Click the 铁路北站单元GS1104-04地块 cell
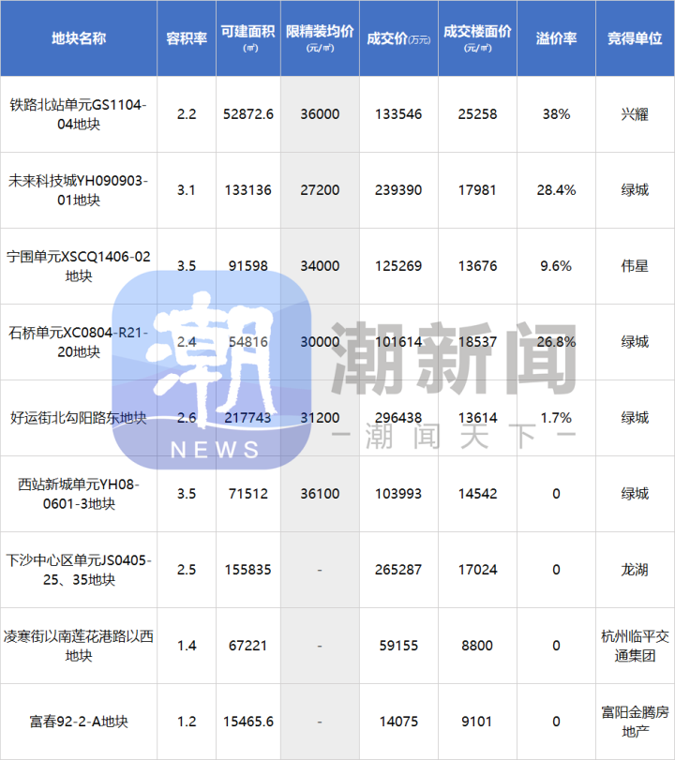 [79, 114]
